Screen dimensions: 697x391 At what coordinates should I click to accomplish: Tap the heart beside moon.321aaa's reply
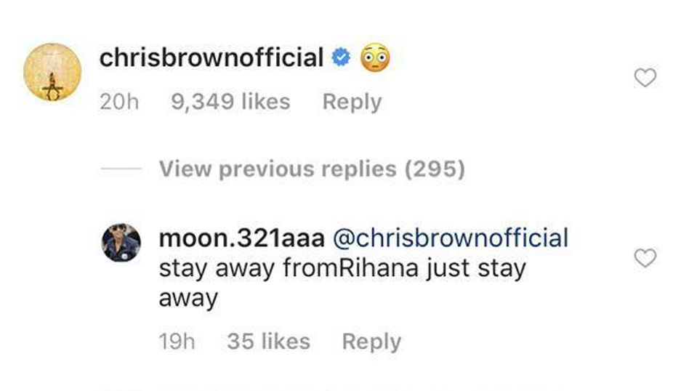(645, 258)
